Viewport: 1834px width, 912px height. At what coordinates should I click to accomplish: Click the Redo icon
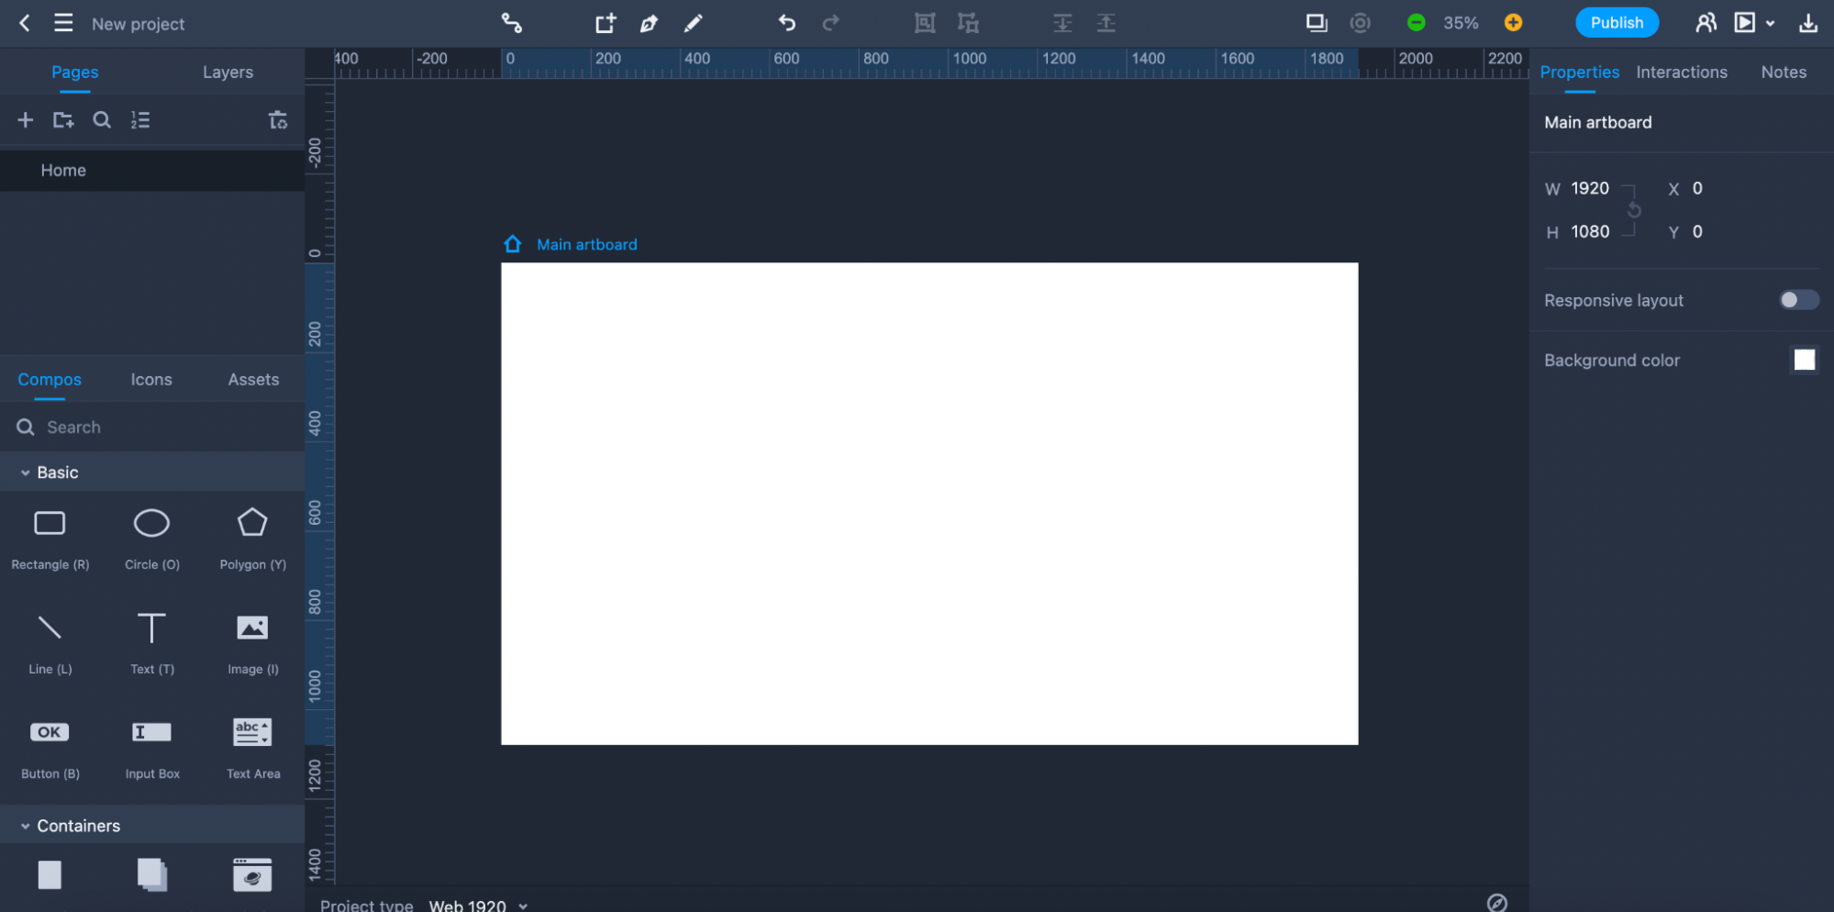point(830,24)
